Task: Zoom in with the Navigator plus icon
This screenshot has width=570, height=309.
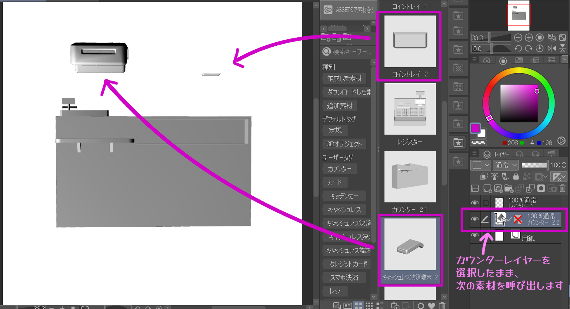Action: [528, 37]
